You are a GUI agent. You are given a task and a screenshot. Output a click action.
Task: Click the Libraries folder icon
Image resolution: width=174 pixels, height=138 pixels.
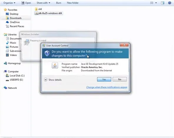pos(5,35)
